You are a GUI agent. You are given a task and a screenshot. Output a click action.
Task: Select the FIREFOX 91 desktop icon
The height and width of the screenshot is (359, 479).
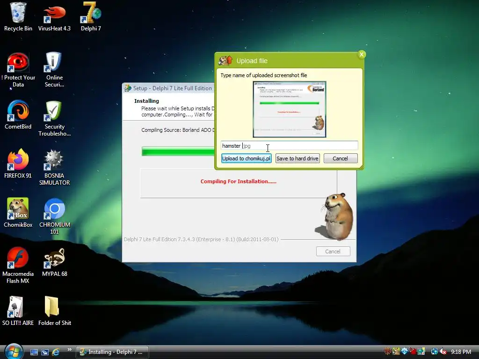click(x=18, y=164)
